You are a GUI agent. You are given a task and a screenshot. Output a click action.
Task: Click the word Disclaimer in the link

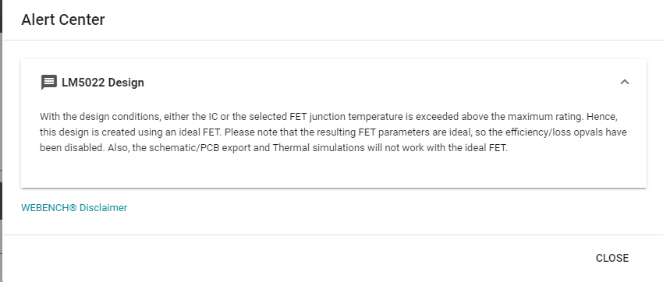click(x=103, y=208)
